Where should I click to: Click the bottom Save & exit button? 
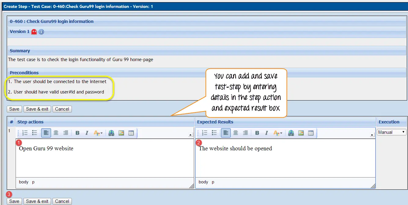37,201
